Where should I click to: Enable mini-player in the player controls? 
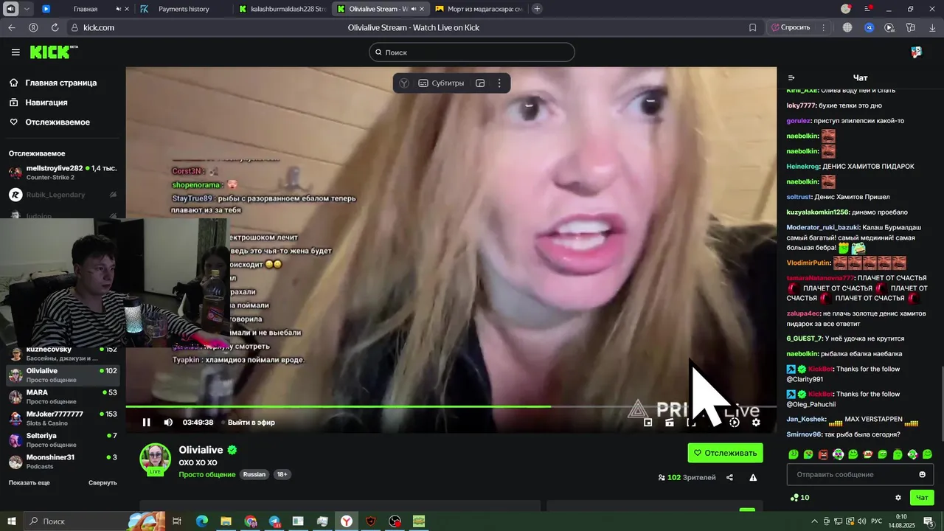[648, 423]
